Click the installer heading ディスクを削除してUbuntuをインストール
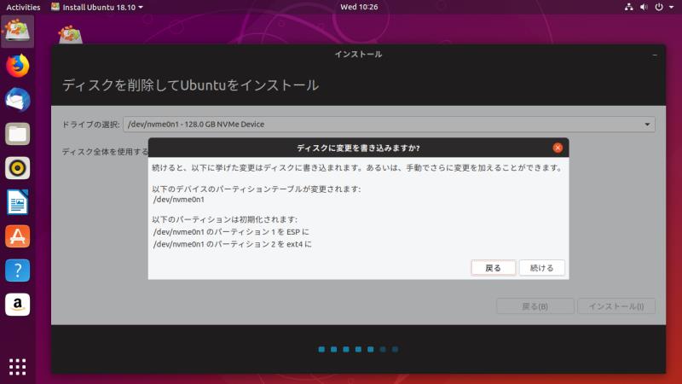The width and height of the screenshot is (682, 384). (x=190, y=85)
